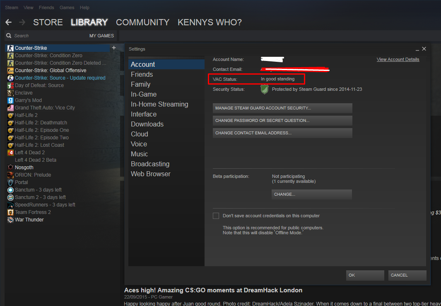
Task: Select Downloads settings category
Action: tap(166, 124)
